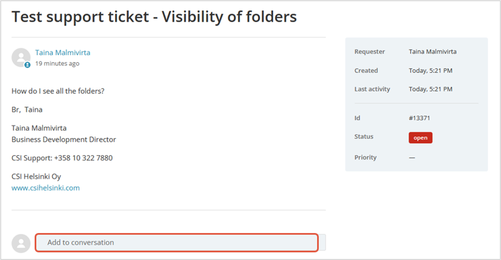Click the Last activity time value
Screen dimensions: 501x260
(x=430, y=89)
